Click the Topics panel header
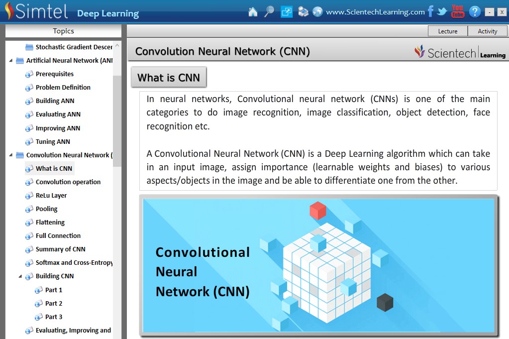Viewport: 509px width, 339px height. coord(63,31)
